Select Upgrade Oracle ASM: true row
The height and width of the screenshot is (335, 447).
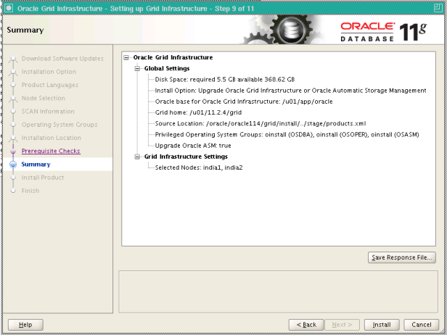[x=193, y=146]
